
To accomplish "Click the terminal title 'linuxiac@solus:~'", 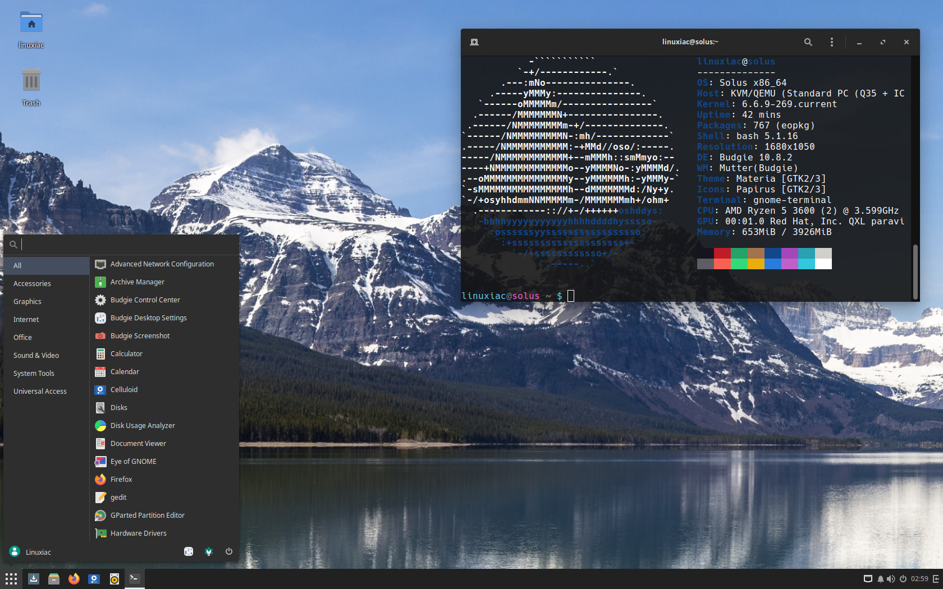I will pos(690,42).
